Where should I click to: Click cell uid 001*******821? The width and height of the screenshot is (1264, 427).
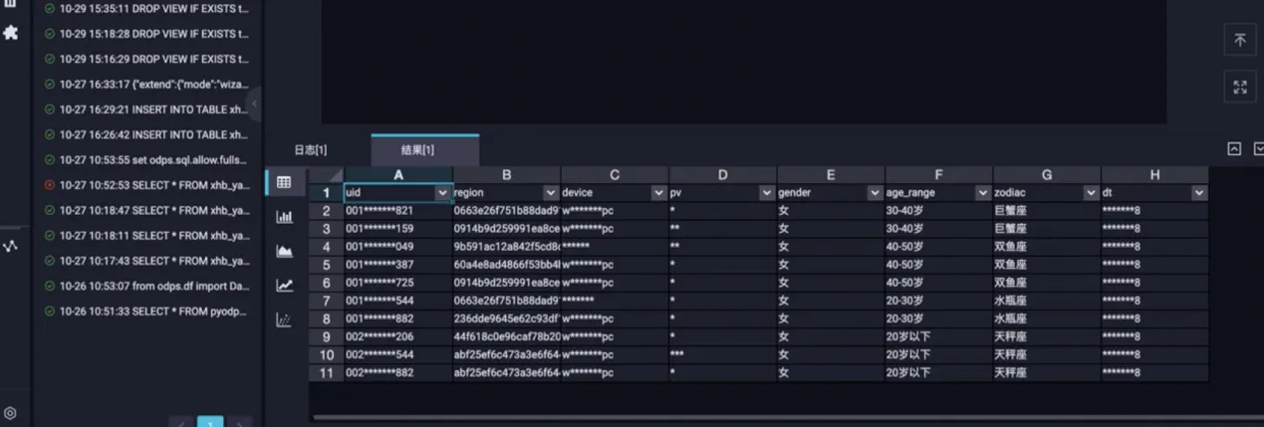click(x=398, y=211)
